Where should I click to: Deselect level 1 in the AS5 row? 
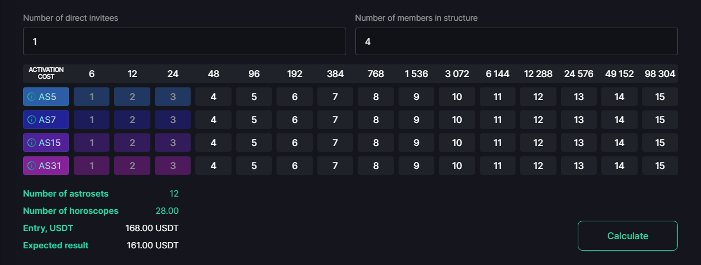tap(92, 97)
